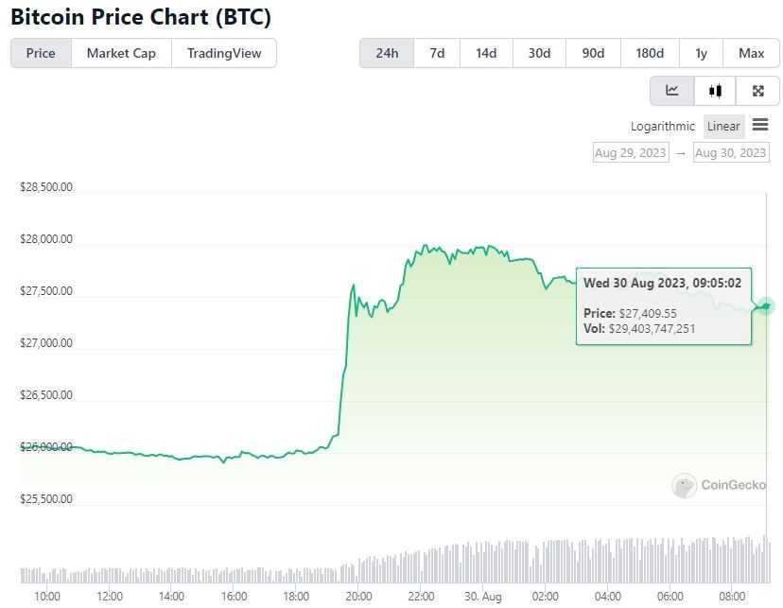
Task: Select the 90d time range
Action: (593, 53)
